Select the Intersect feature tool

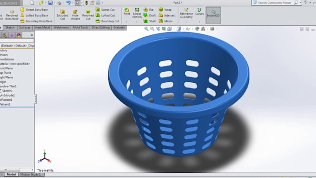(167, 15)
